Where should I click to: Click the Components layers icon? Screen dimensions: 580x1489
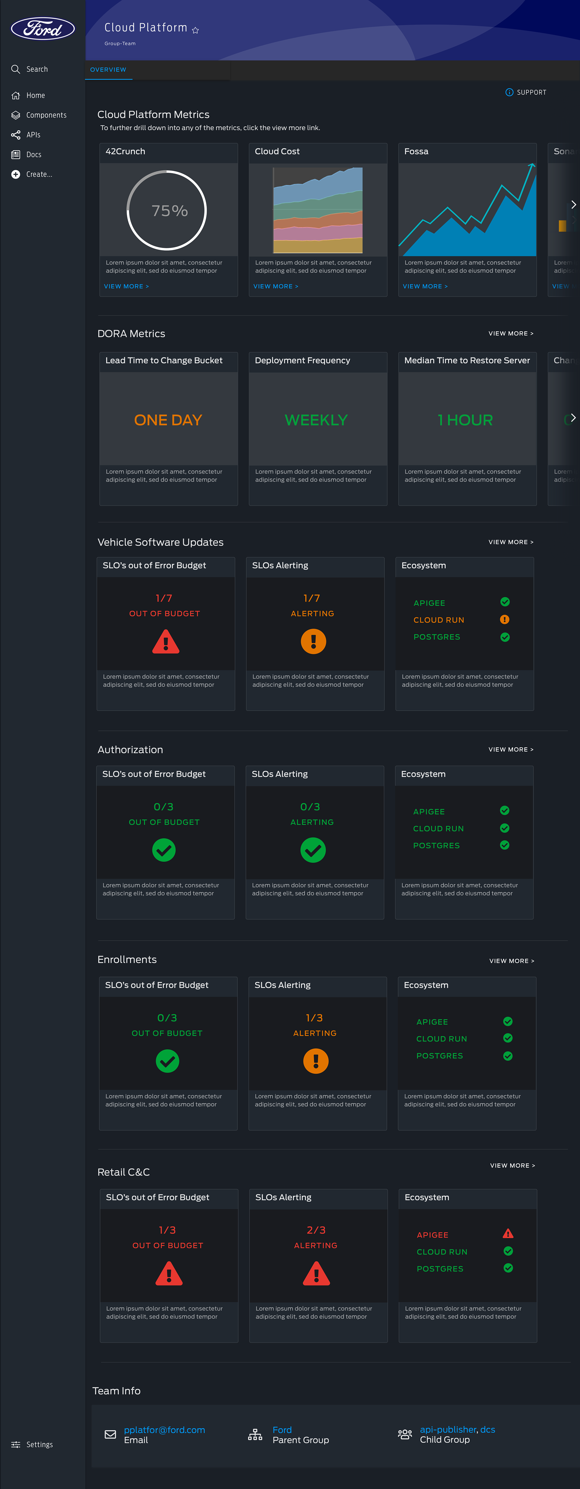[16, 115]
